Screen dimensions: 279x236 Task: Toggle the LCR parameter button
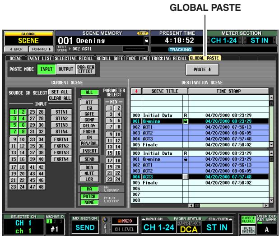pyautogui.click(x=89, y=179)
